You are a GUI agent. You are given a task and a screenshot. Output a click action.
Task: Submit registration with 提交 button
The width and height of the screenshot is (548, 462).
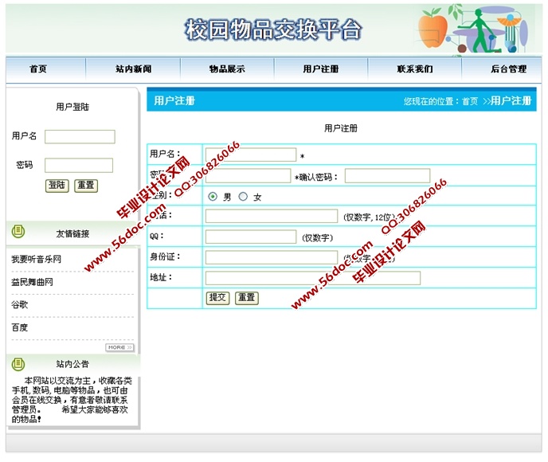(x=217, y=297)
